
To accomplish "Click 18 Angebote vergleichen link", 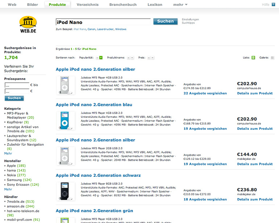I will pyautogui.click(x=205, y=200).
